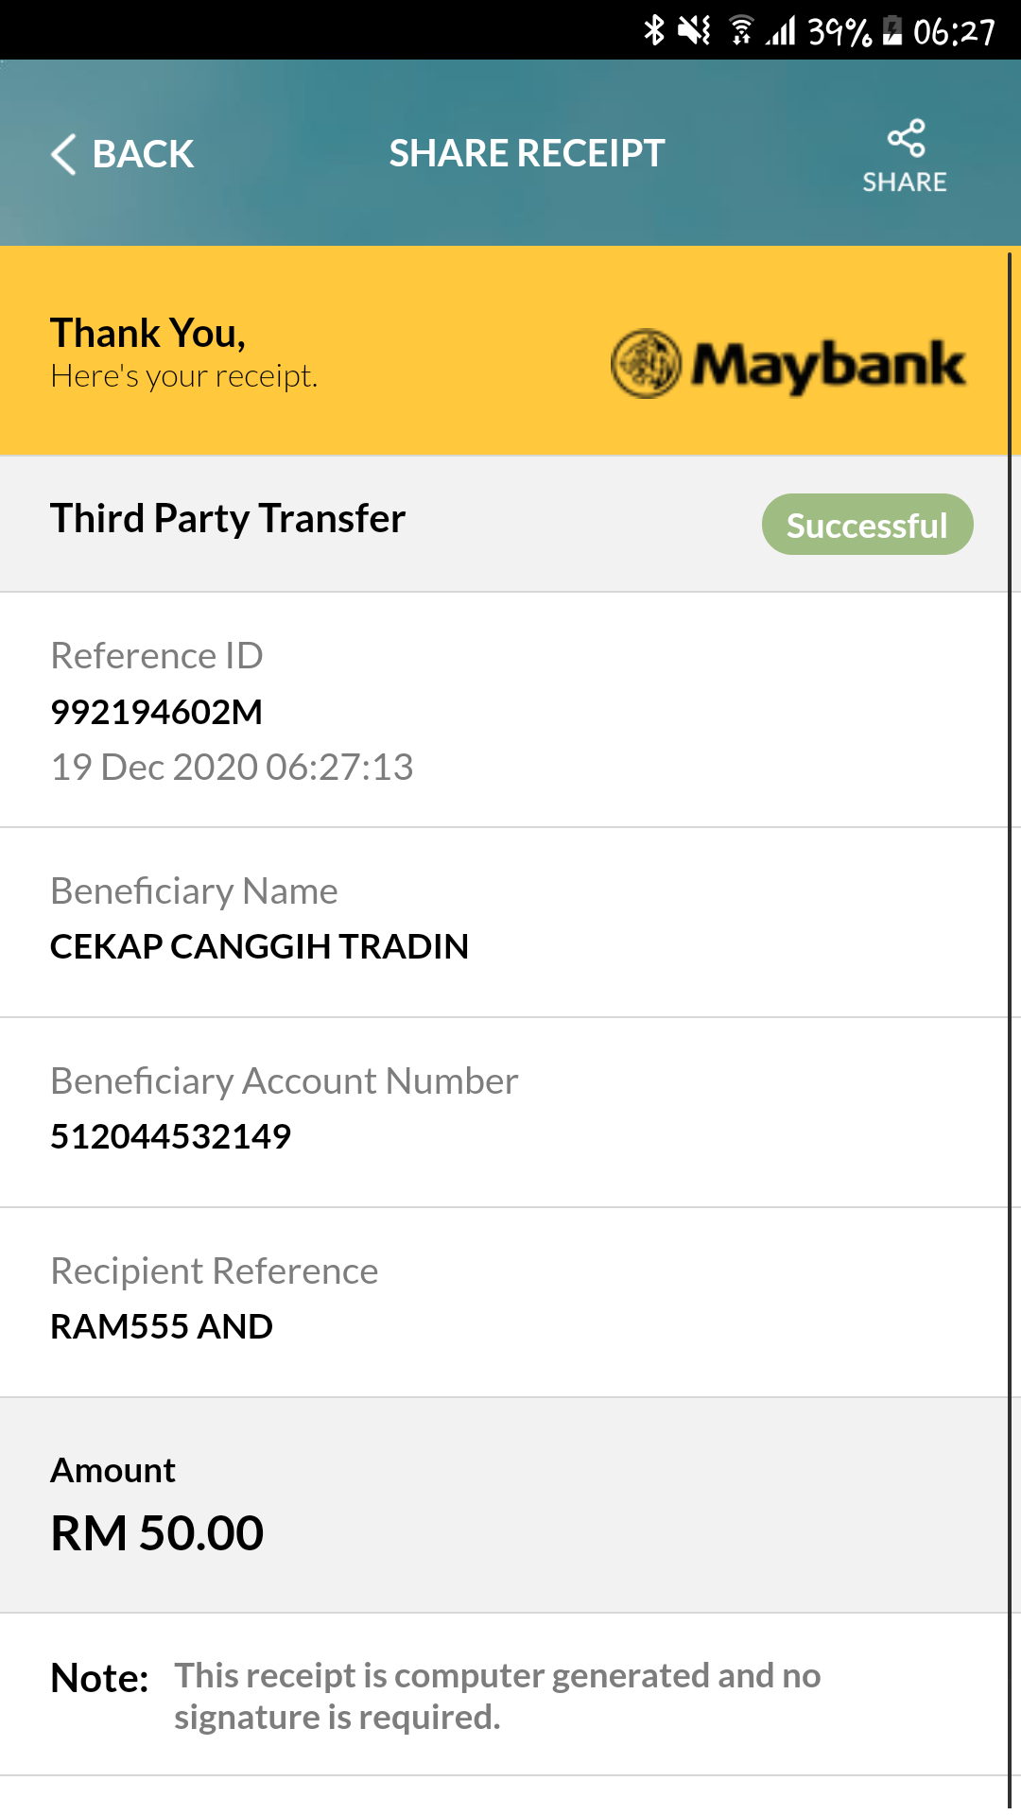Image resolution: width=1021 pixels, height=1815 pixels.
Task: Tap the BACK text button
Action: pos(143,154)
